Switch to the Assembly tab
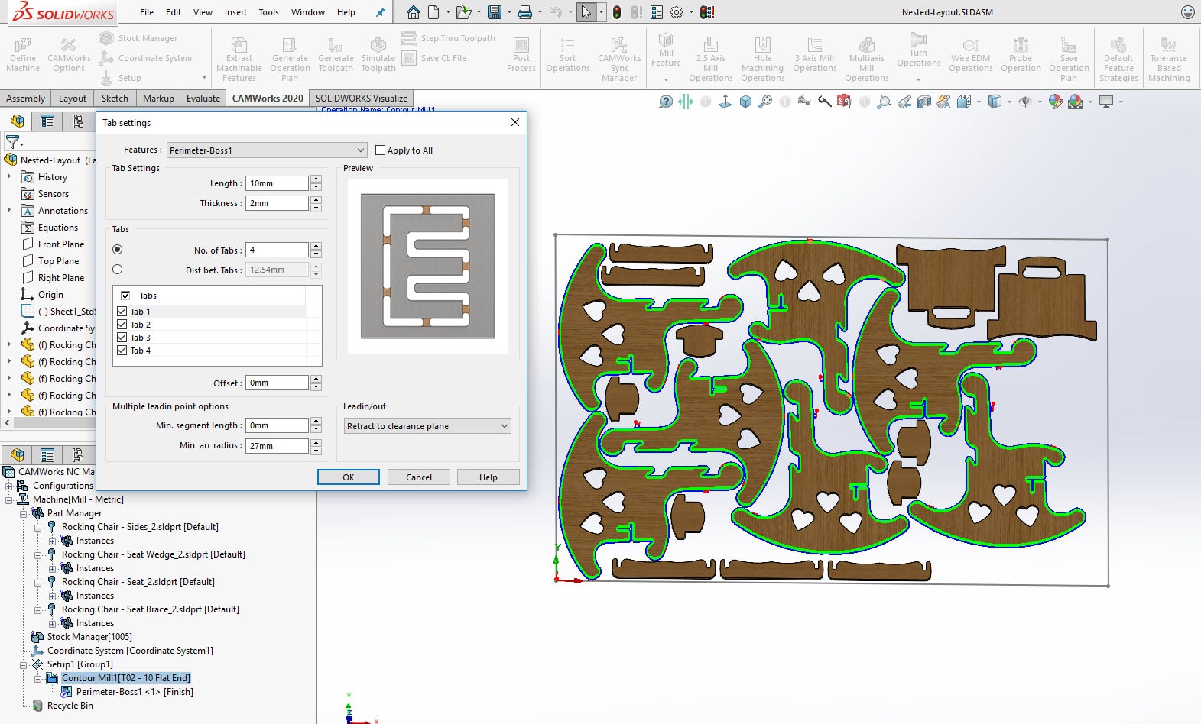Screen dimensions: 1201x724 pyautogui.click(x=25, y=99)
